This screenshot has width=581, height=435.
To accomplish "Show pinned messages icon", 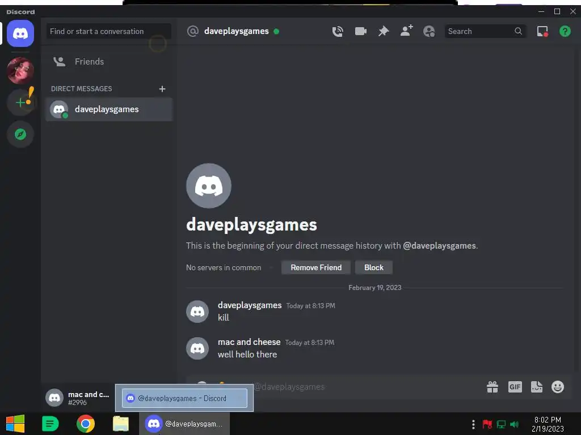I will click(x=384, y=32).
